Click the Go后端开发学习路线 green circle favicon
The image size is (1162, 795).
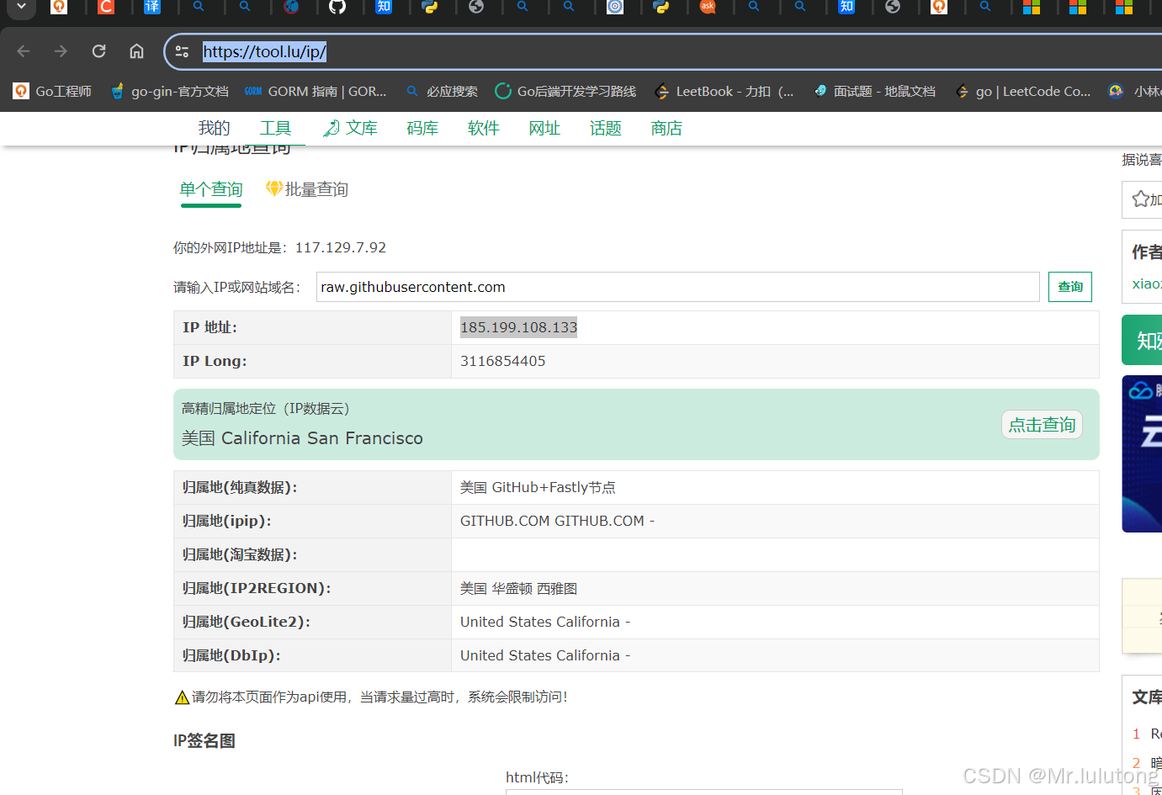(x=503, y=91)
